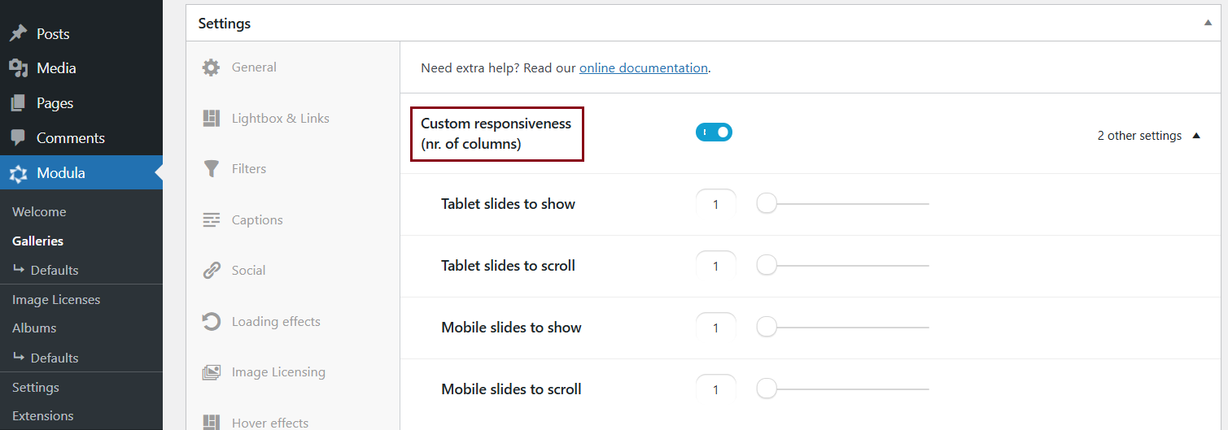Go to Galleries in Modula submenu
Screen dimensions: 1228x430
(x=37, y=241)
